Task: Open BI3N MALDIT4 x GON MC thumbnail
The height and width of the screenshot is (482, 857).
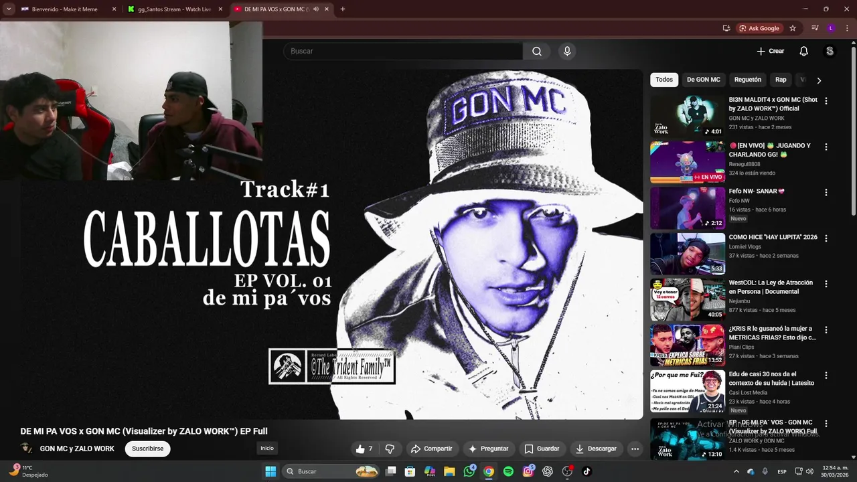Action: coord(688,115)
